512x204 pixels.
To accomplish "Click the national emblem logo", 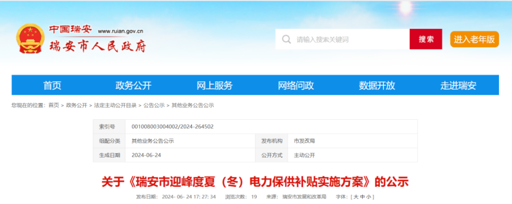I will pos(30,38).
